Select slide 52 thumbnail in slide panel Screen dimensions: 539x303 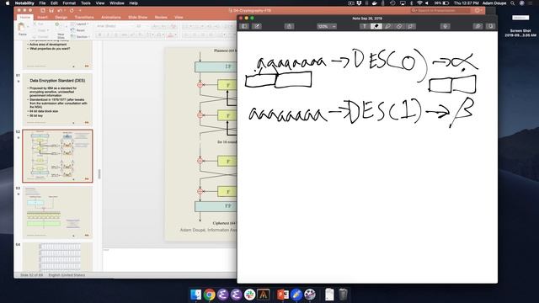(x=57, y=156)
